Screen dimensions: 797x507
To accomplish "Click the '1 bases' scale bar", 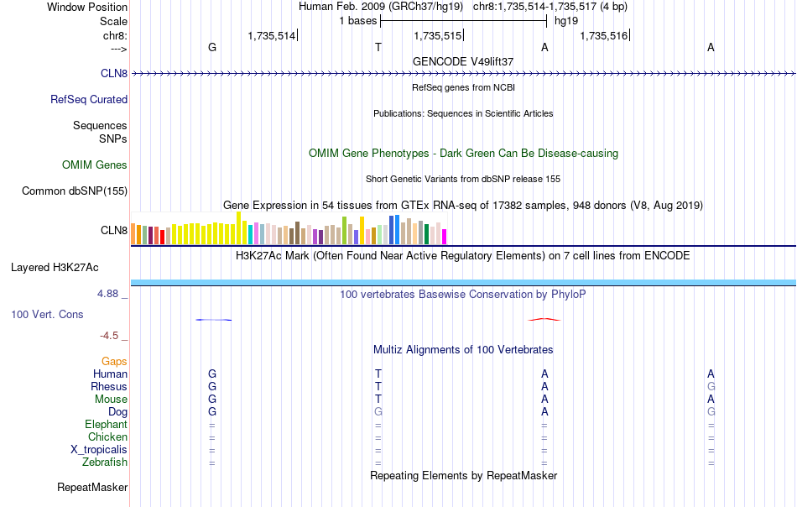I will [x=463, y=21].
